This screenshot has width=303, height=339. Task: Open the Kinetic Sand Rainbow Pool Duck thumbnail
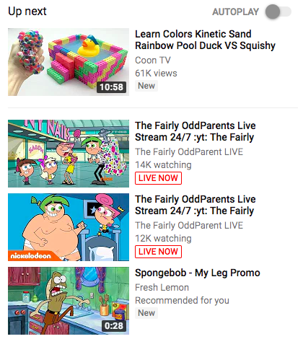point(69,62)
